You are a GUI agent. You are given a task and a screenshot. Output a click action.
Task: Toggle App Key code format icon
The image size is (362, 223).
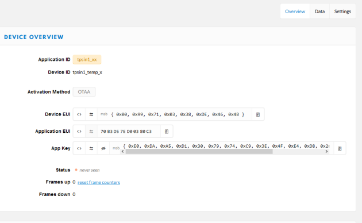(x=79, y=148)
